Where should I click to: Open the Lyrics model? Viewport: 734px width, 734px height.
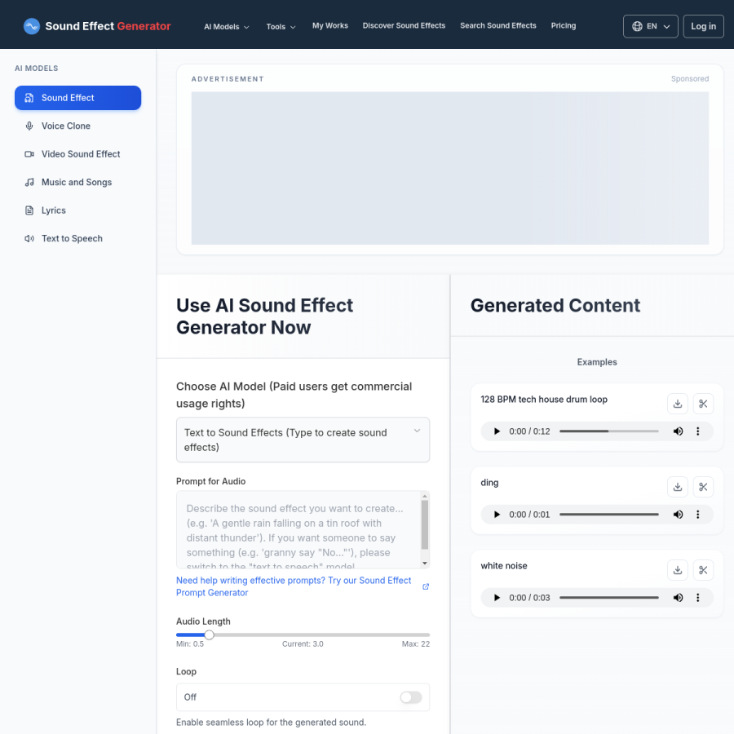[x=77, y=210]
